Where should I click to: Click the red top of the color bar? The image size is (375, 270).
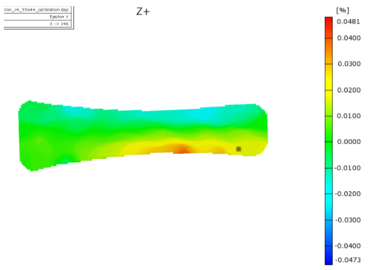(329, 22)
